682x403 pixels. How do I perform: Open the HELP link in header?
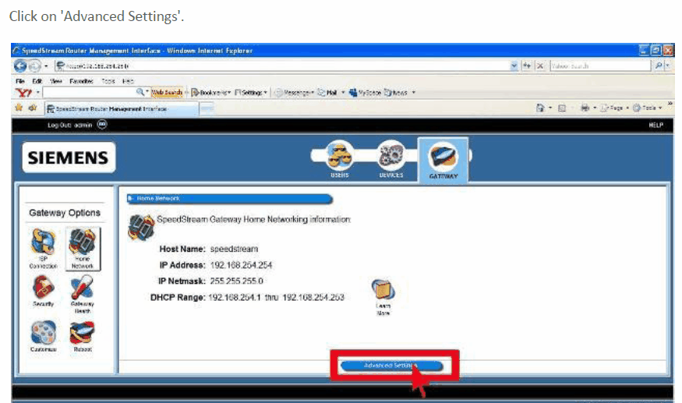click(655, 125)
